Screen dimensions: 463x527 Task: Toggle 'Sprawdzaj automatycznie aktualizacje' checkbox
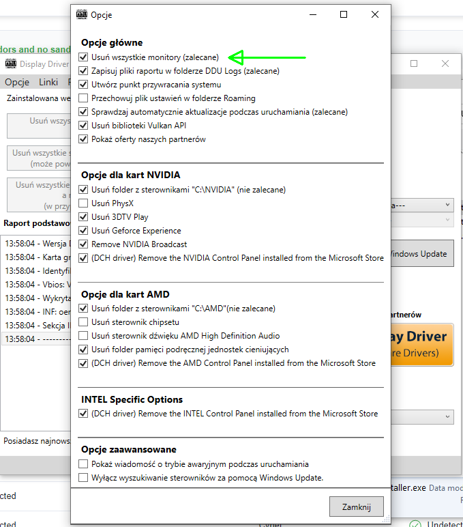pyautogui.click(x=83, y=111)
